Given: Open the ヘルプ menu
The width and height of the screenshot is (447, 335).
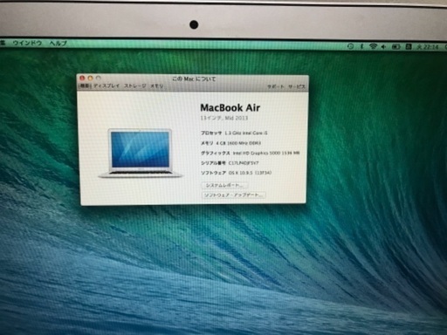Looking at the screenshot, I should point(58,44).
